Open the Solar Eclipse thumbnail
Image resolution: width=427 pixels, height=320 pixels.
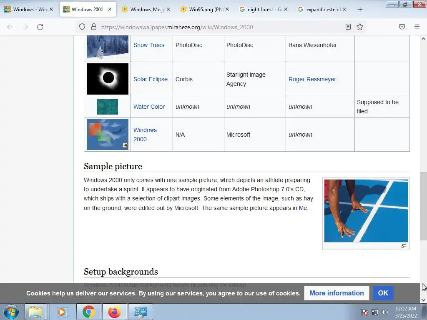[108, 79]
